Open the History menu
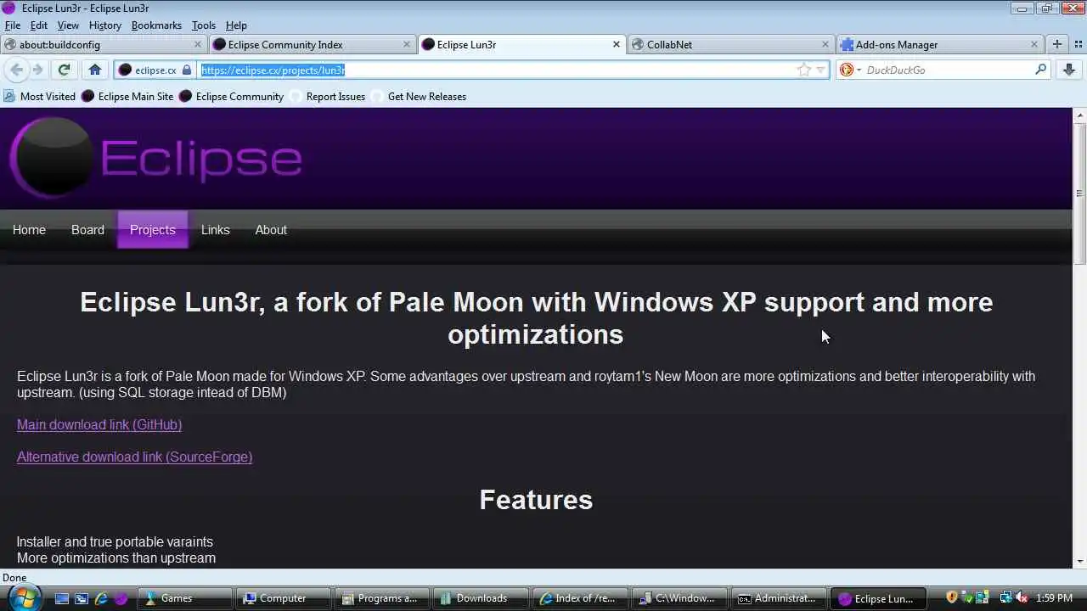 (105, 25)
